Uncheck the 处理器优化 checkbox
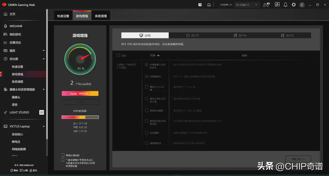Image resolution: width=329 pixels, height=176 pixels. (x=147, y=77)
